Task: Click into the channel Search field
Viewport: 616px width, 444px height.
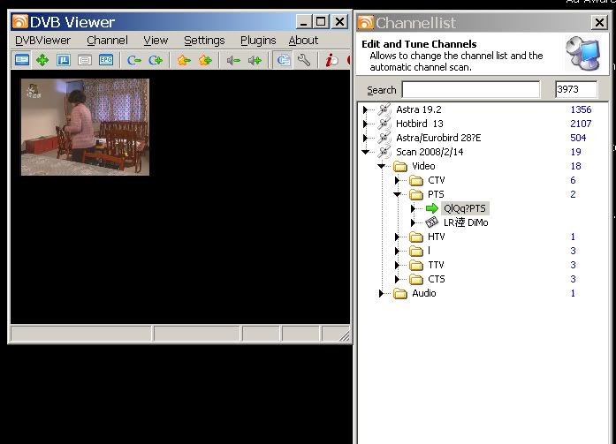Action: (x=471, y=89)
